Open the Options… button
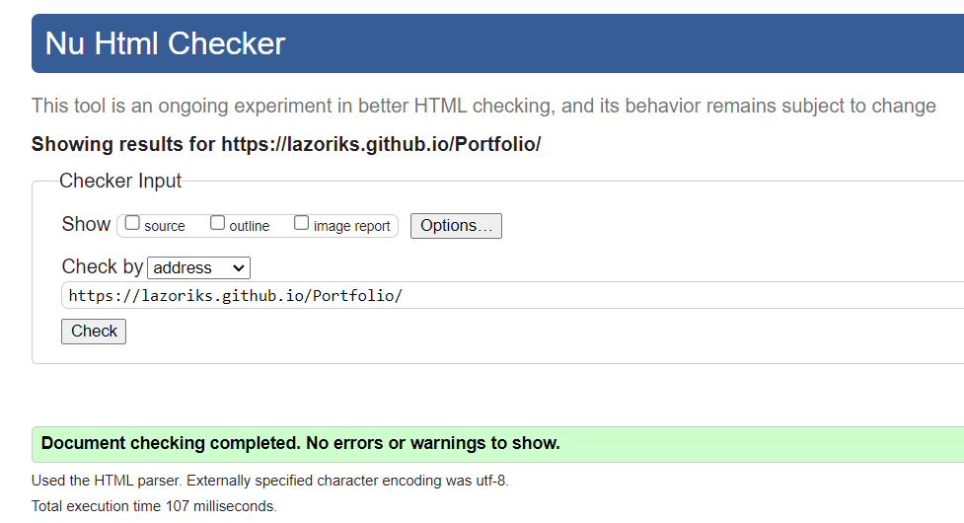This screenshot has height=523, width=964. click(x=456, y=226)
